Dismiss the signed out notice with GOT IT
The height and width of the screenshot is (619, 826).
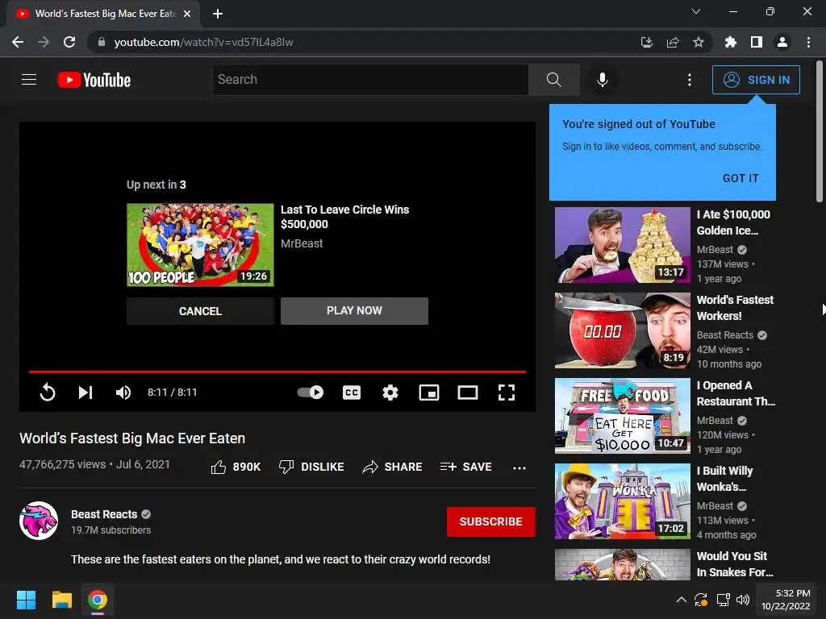coord(740,178)
